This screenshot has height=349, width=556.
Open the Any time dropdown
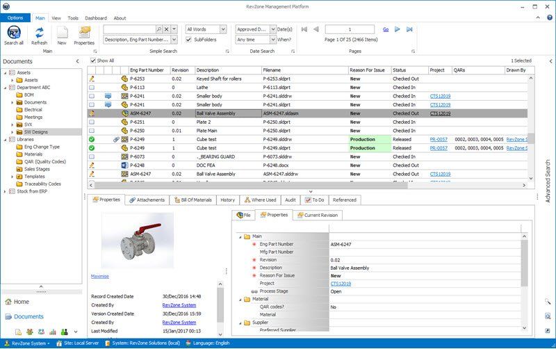point(273,40)
